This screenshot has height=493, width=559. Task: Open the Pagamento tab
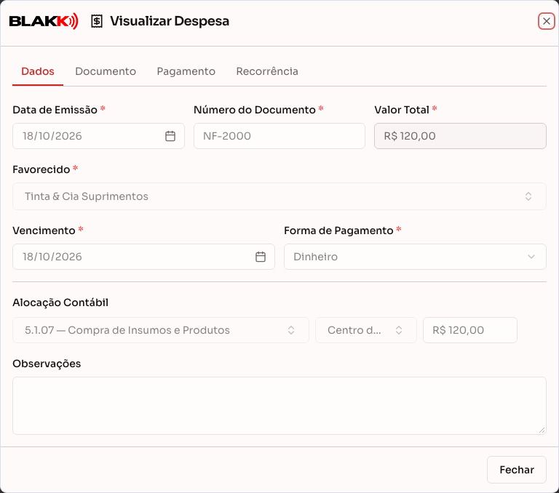186,71
